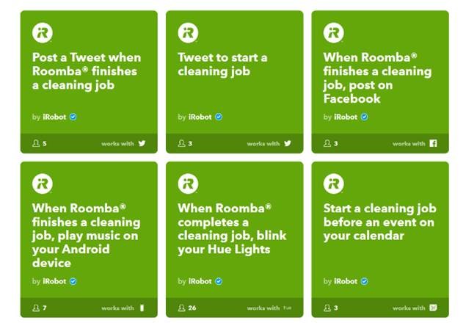Click Android device icon on play music card
The height and width of the screenshot is (323, 466).
(x=142, y=308)
